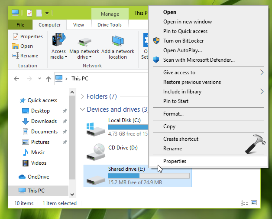Click the Local Disk (C:) usage bar

point(128,127)
